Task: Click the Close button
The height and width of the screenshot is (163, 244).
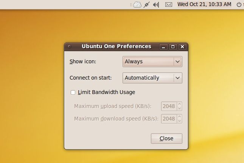Action: point(166,138)
